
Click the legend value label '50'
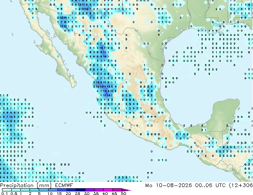[x=123, y=193]
